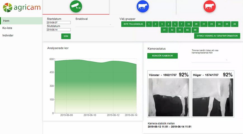Open the green camera tab
Screen dimensions: 243x134
click(x=76, y=6)
